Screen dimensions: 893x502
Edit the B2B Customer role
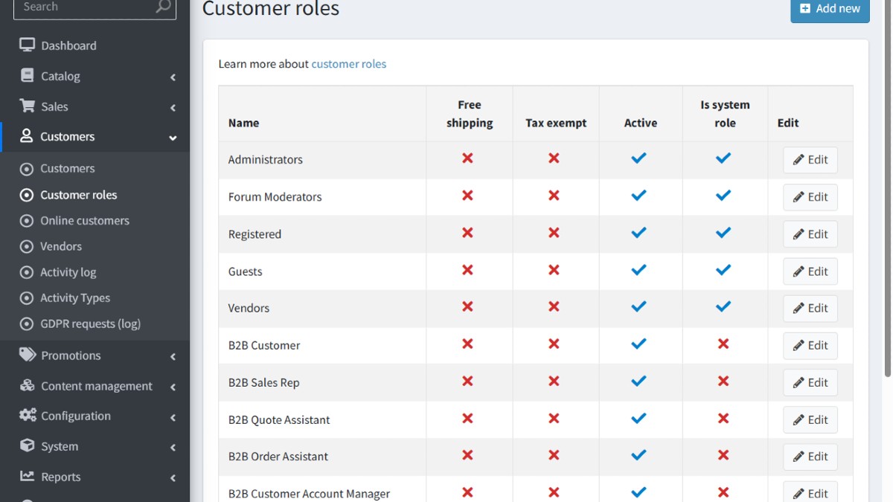810,345
